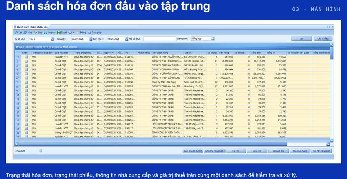The height and width of the screenshot is (179, 347).
Task: Sort by Ngày VAT column header
Action: [x=110, y=53]
